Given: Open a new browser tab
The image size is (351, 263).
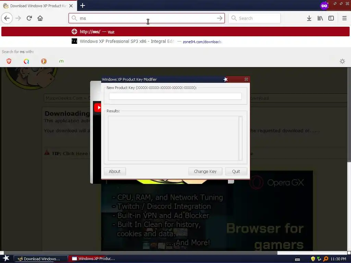Looking at the screenshot, I should click(x=83, y=5).
